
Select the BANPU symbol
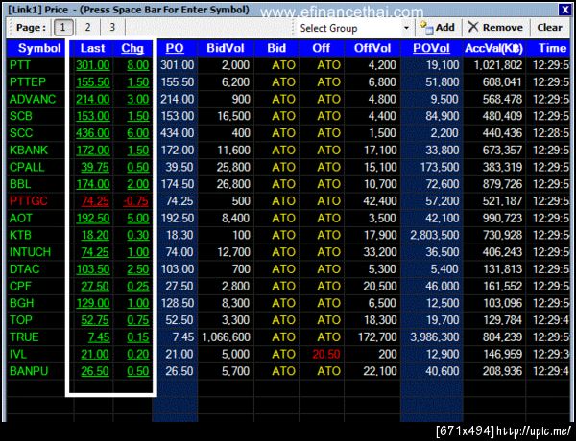coord(29,371)
